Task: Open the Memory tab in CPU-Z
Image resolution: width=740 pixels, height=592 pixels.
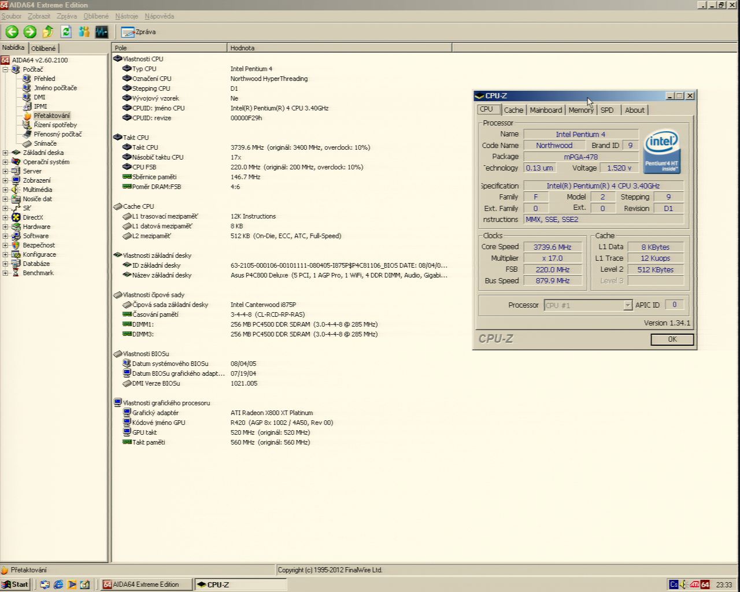Action: (580, 110)
